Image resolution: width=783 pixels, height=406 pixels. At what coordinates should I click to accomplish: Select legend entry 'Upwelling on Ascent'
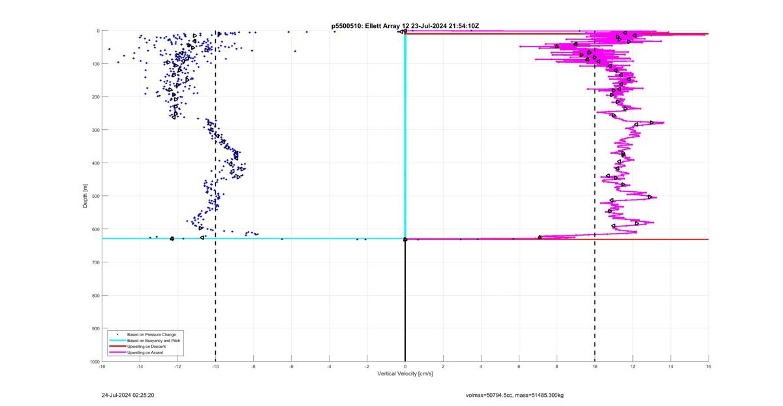[x=146, y=352]
